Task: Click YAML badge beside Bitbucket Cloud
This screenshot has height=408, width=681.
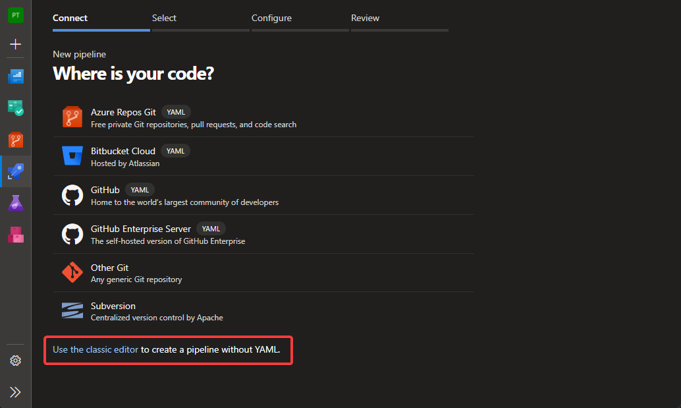Action: (x=175, y=151)
